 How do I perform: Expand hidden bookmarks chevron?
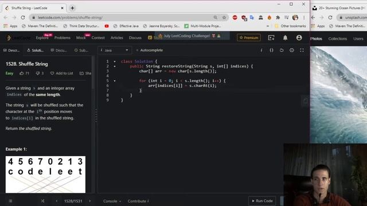268,26
